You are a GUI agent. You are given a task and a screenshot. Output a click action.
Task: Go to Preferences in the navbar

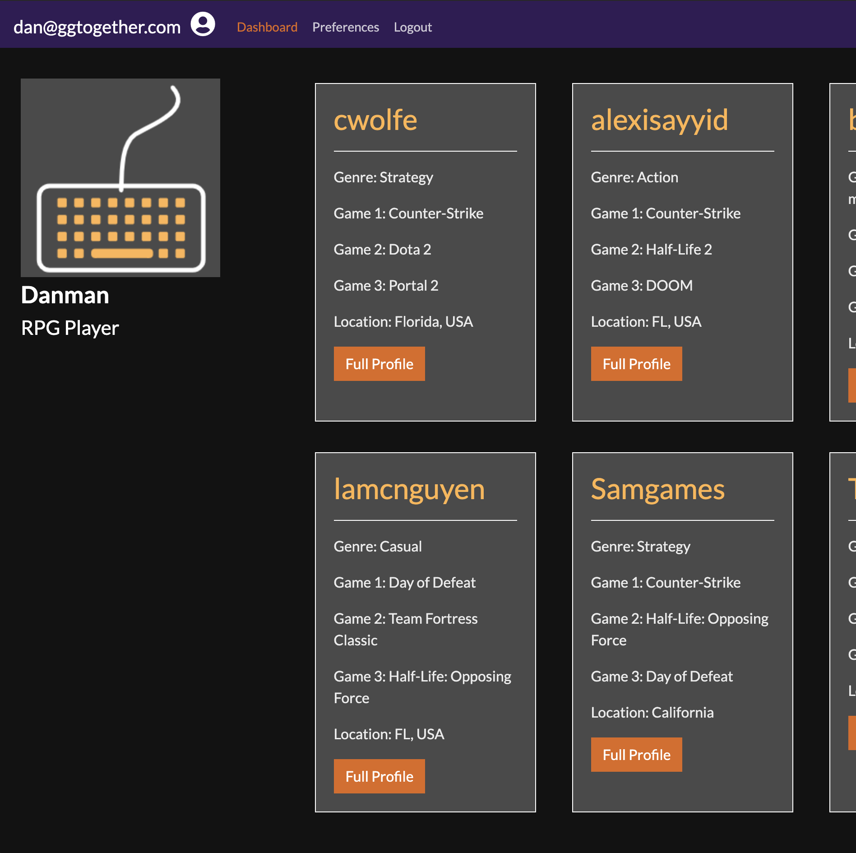pyautogui.click(x=346, y=28)
